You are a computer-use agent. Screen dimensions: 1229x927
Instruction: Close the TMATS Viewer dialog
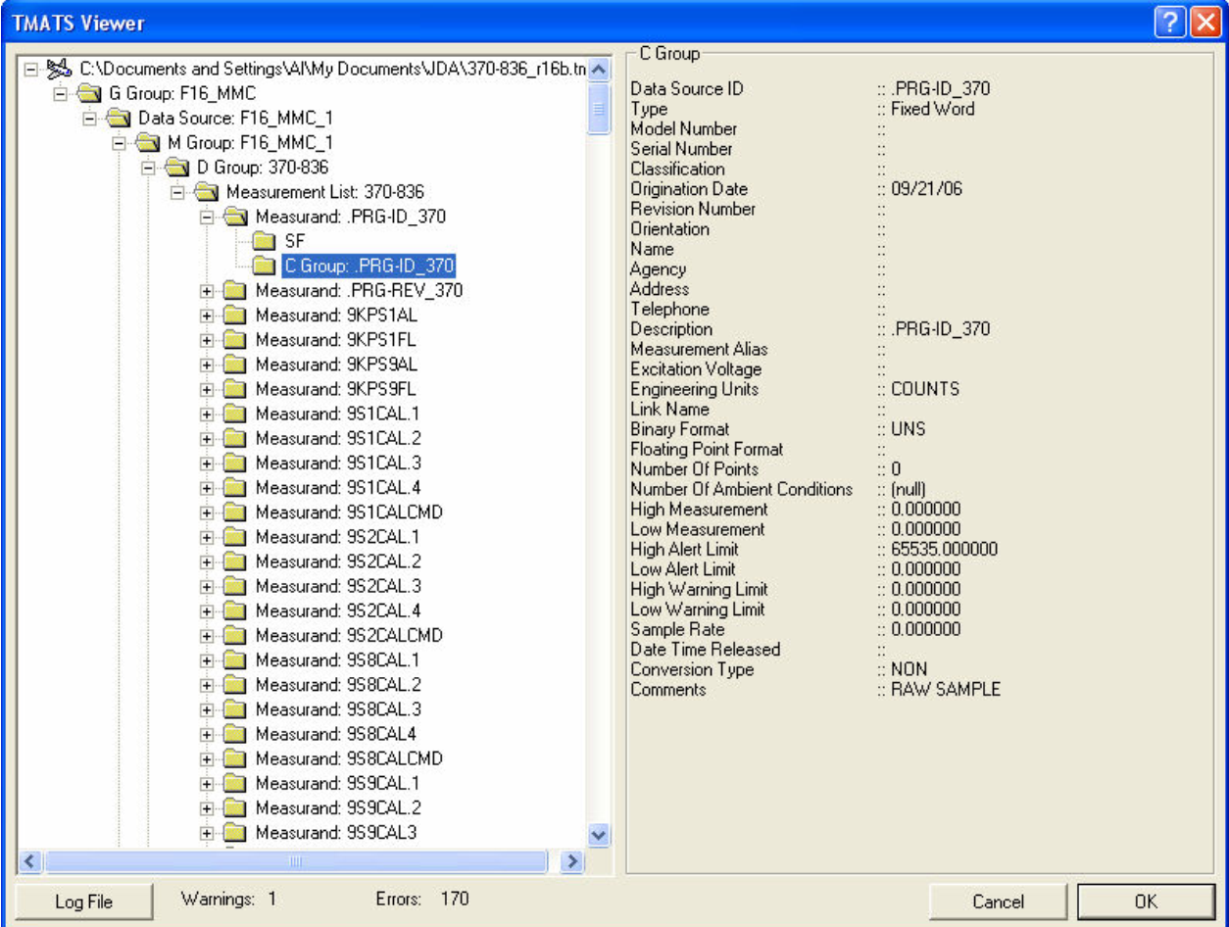tap(1204, 22)
